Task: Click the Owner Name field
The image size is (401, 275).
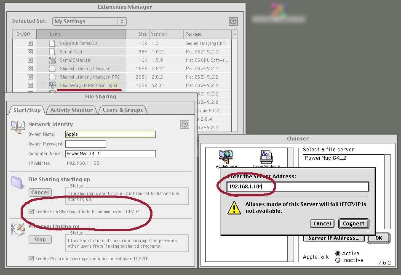Action: (110, 134)
